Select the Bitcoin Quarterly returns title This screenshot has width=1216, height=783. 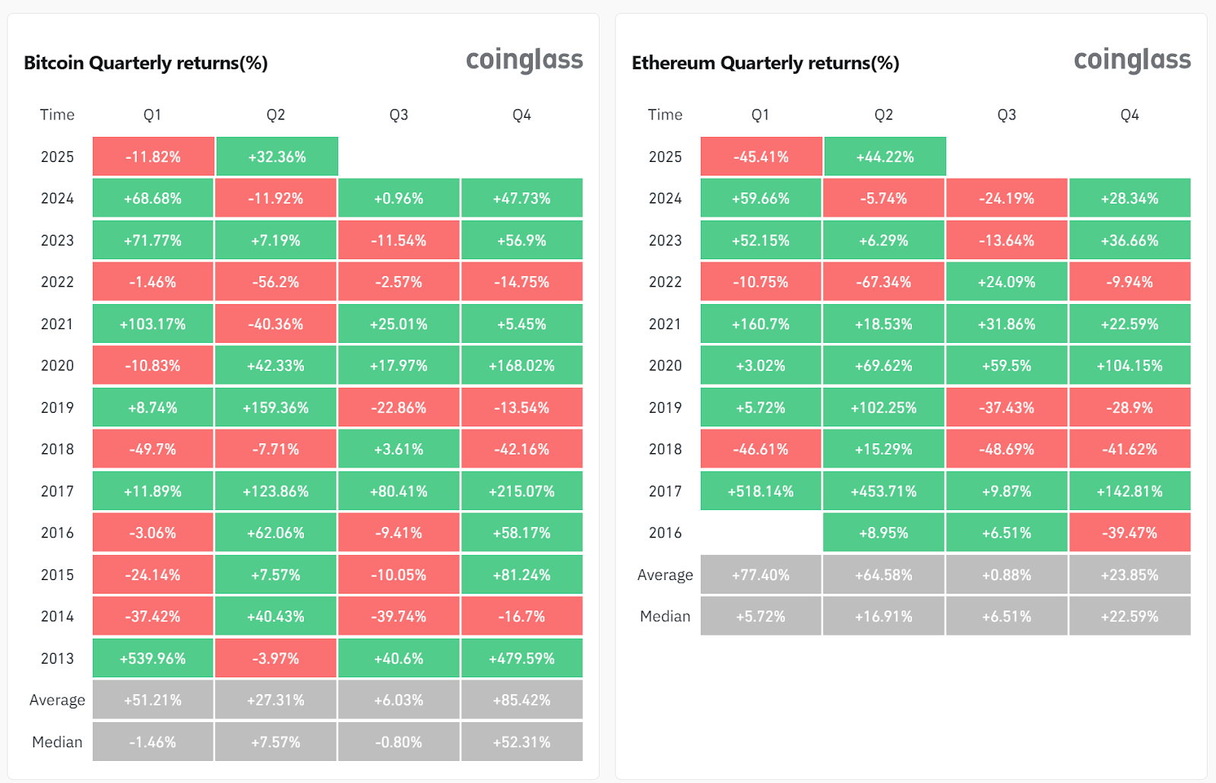coord(146,63)
